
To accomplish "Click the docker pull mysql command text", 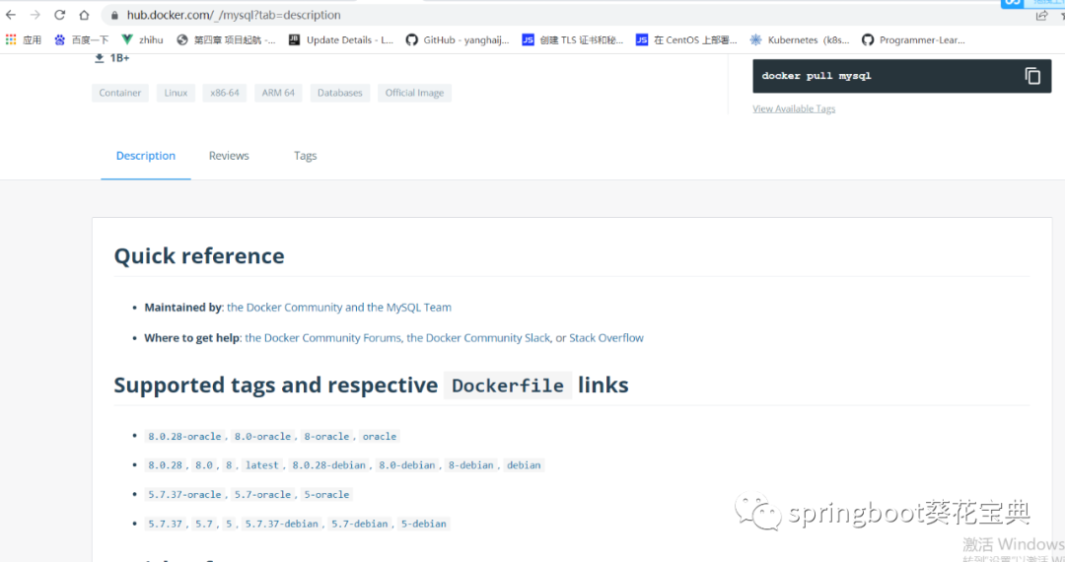I will click(x=816, y=76).
